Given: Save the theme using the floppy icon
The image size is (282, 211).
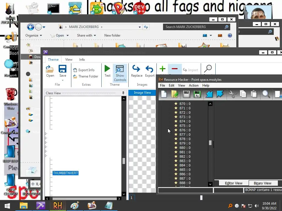Looking at the screenshot, I should [63, 69].
